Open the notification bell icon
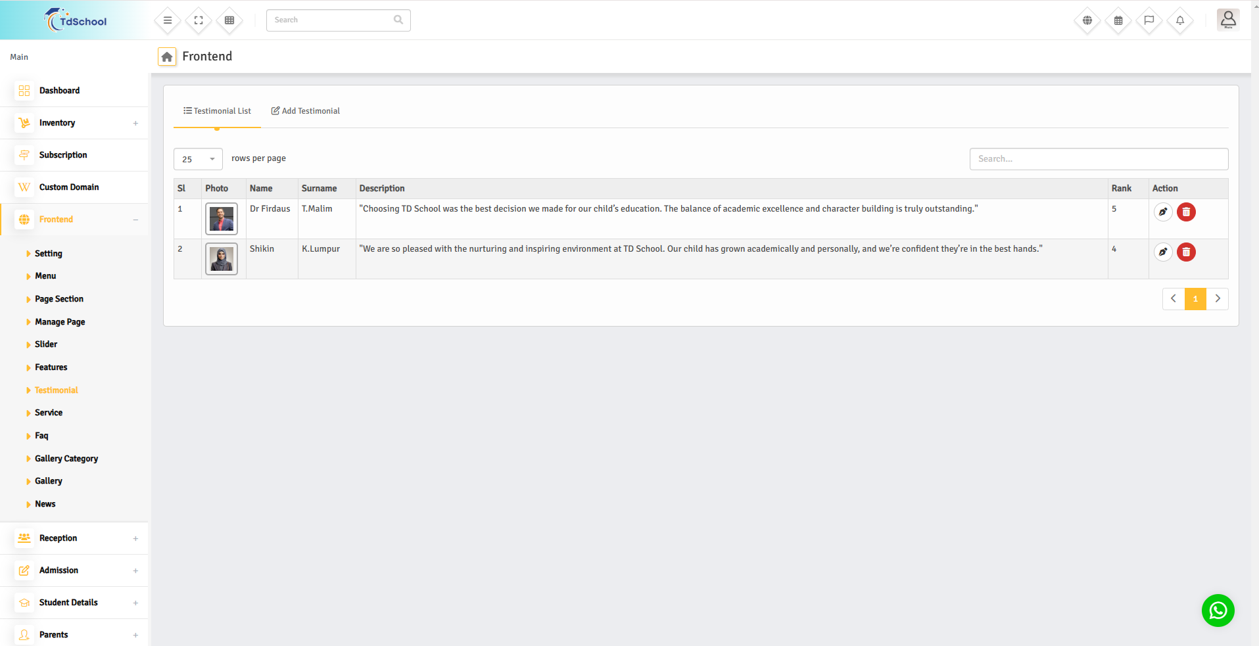This screenshot has width=1259, height=646. tap(1180, 20)
